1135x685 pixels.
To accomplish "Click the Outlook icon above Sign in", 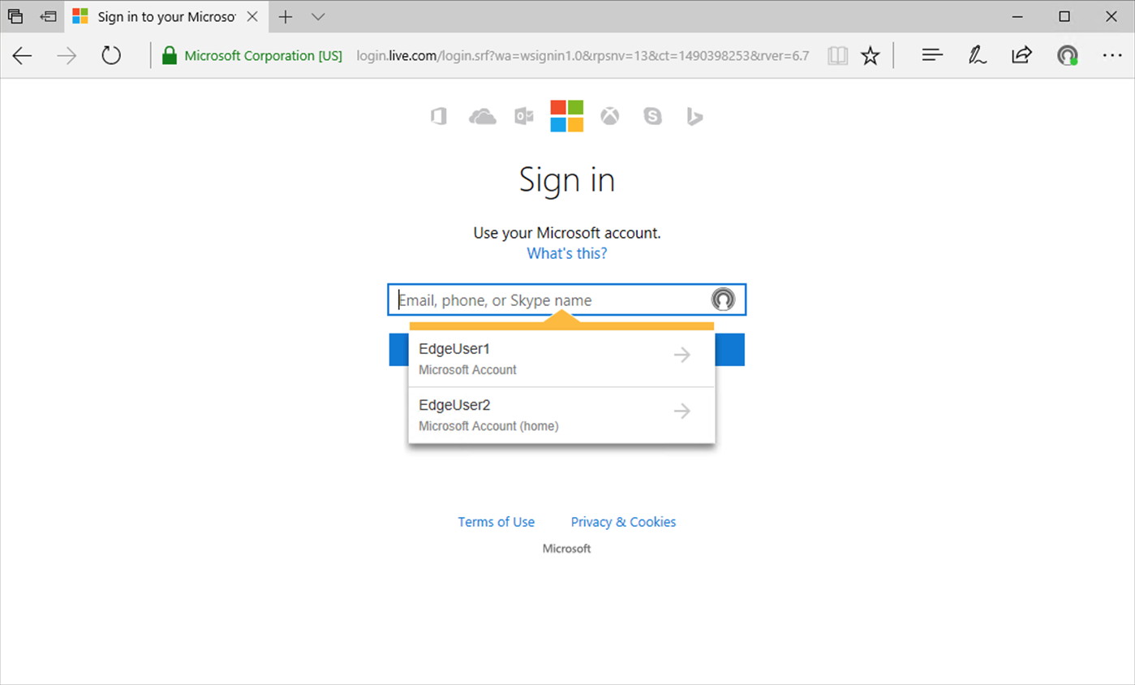I will point(524,117).
